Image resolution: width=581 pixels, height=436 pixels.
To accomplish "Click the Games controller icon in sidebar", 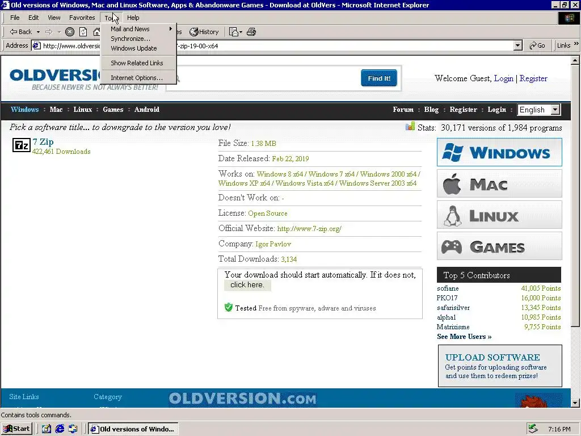I will 452,247.
